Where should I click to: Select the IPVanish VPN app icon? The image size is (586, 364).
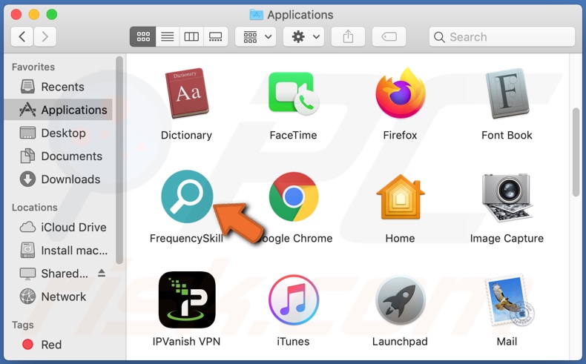187,300
